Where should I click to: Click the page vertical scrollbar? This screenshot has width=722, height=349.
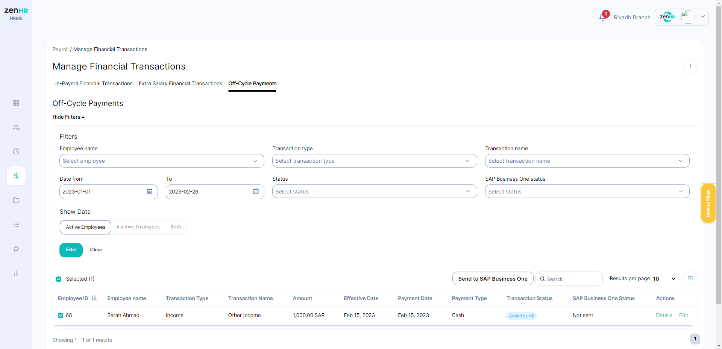pyautogui.click(x=719, y=156)
